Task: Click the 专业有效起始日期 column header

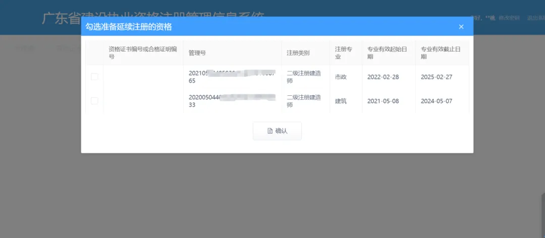Action: click(388, 53)
